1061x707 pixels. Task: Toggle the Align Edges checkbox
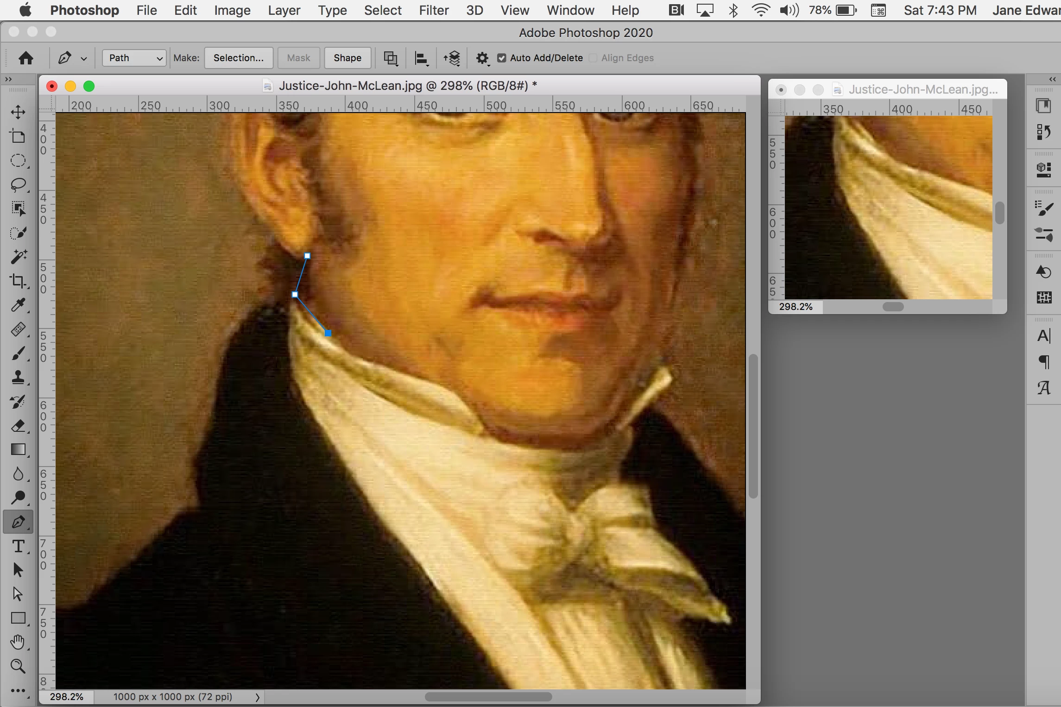point(593,58)
